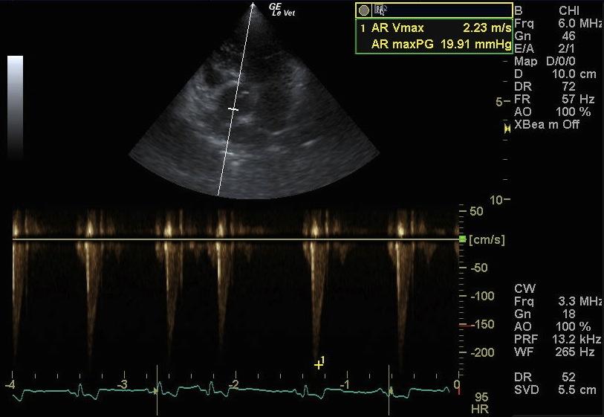
Task: Click the green baseline marker beside cm/s
Action: click(462, 239)
